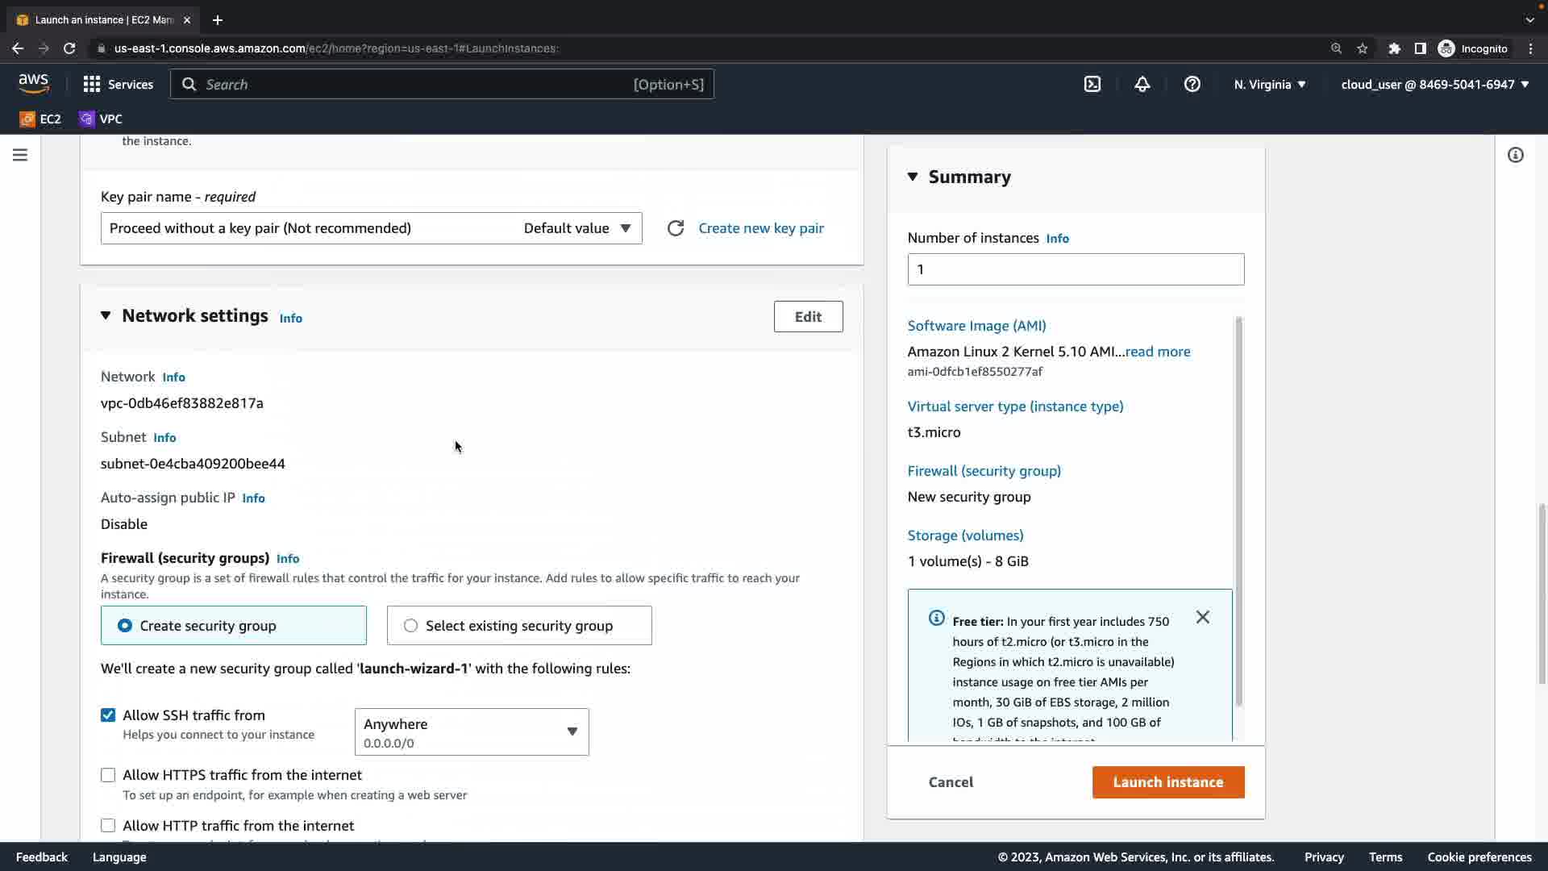Dismiss the Free tier notice
Image resolution: width=1548 pixels, height=871 pixels.
pyautogui.click(x=1203, y=618)
